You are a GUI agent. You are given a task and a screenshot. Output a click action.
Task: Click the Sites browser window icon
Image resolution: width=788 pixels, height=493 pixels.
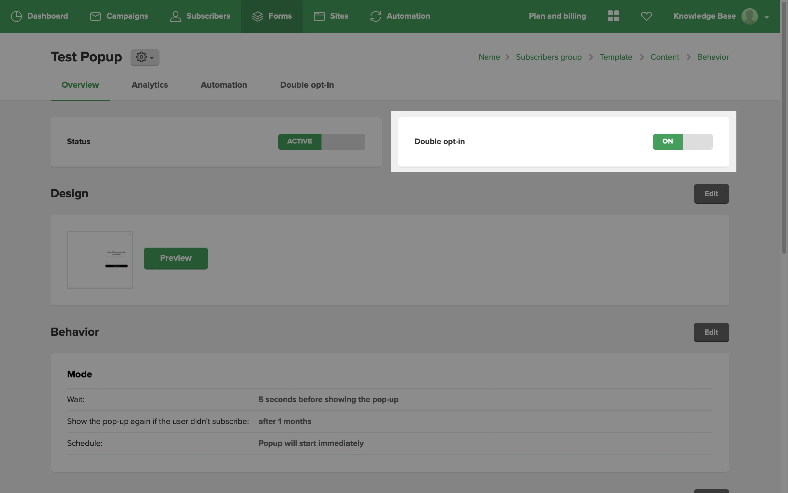coord(319,16)
